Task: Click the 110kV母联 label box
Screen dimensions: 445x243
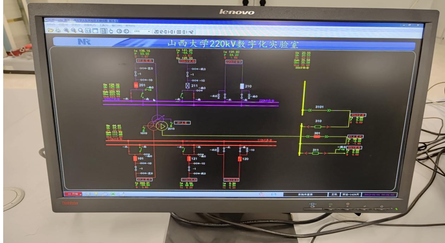Action: [231, 180]
